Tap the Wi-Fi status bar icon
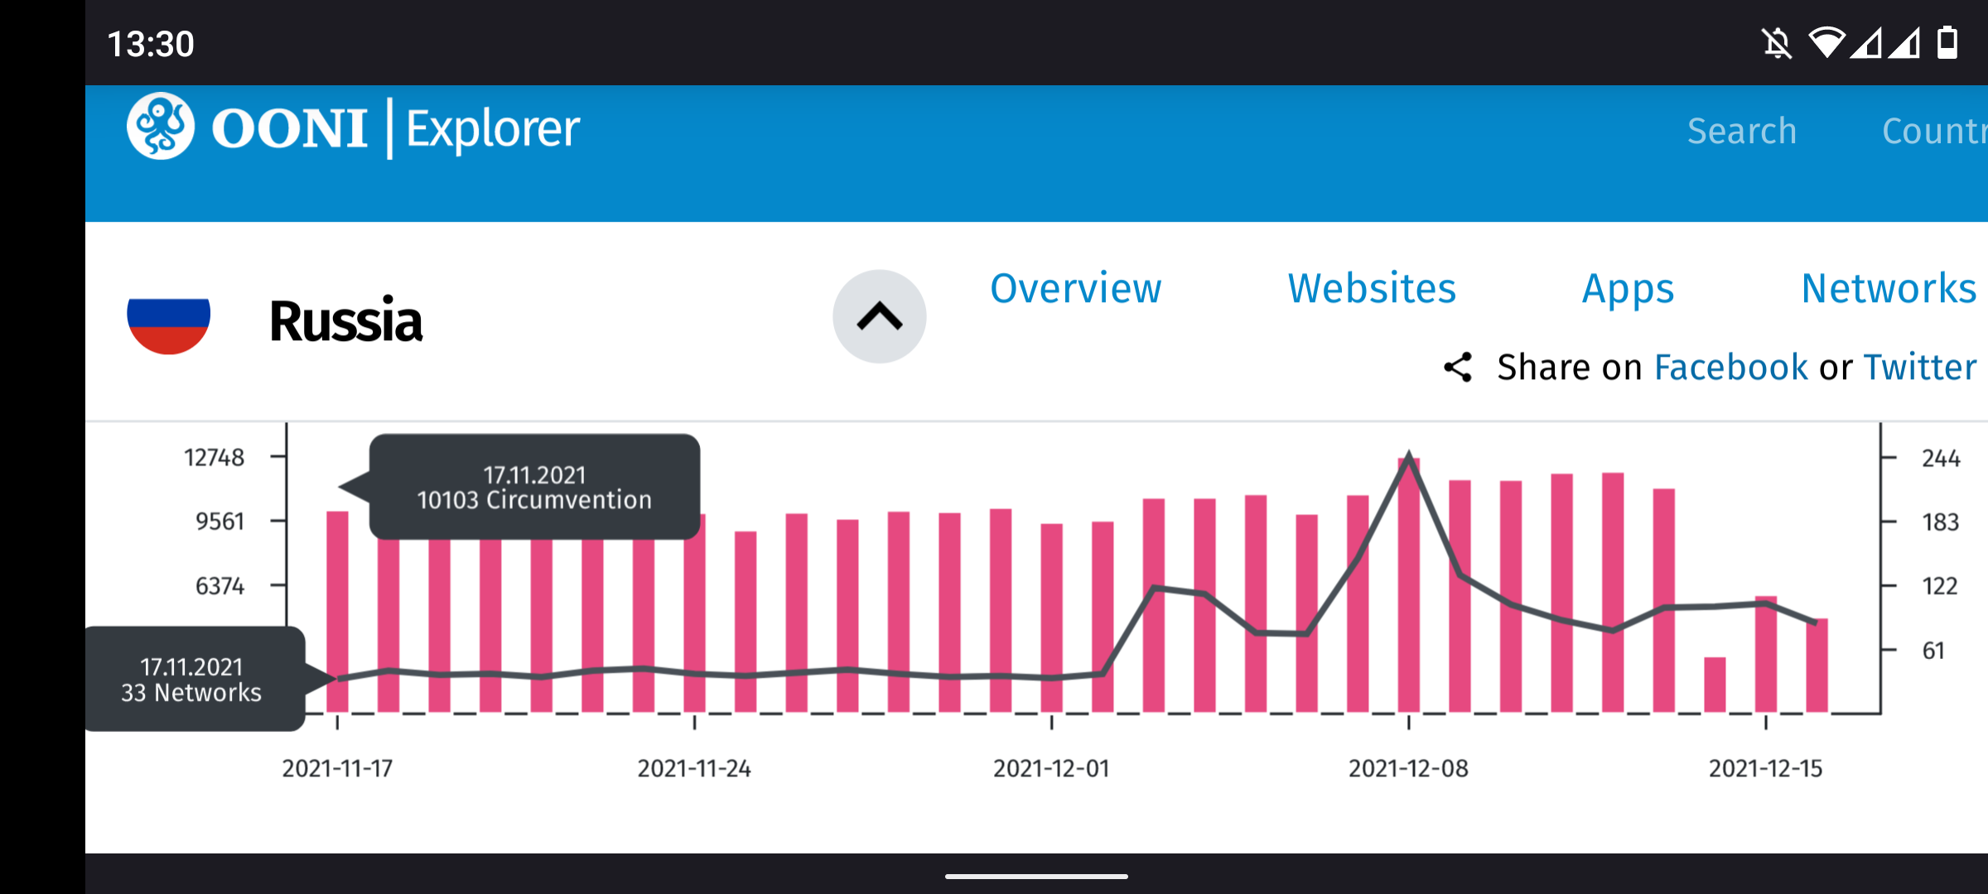The width and height of the screenshot is (1988, 894). [1826, 43]
